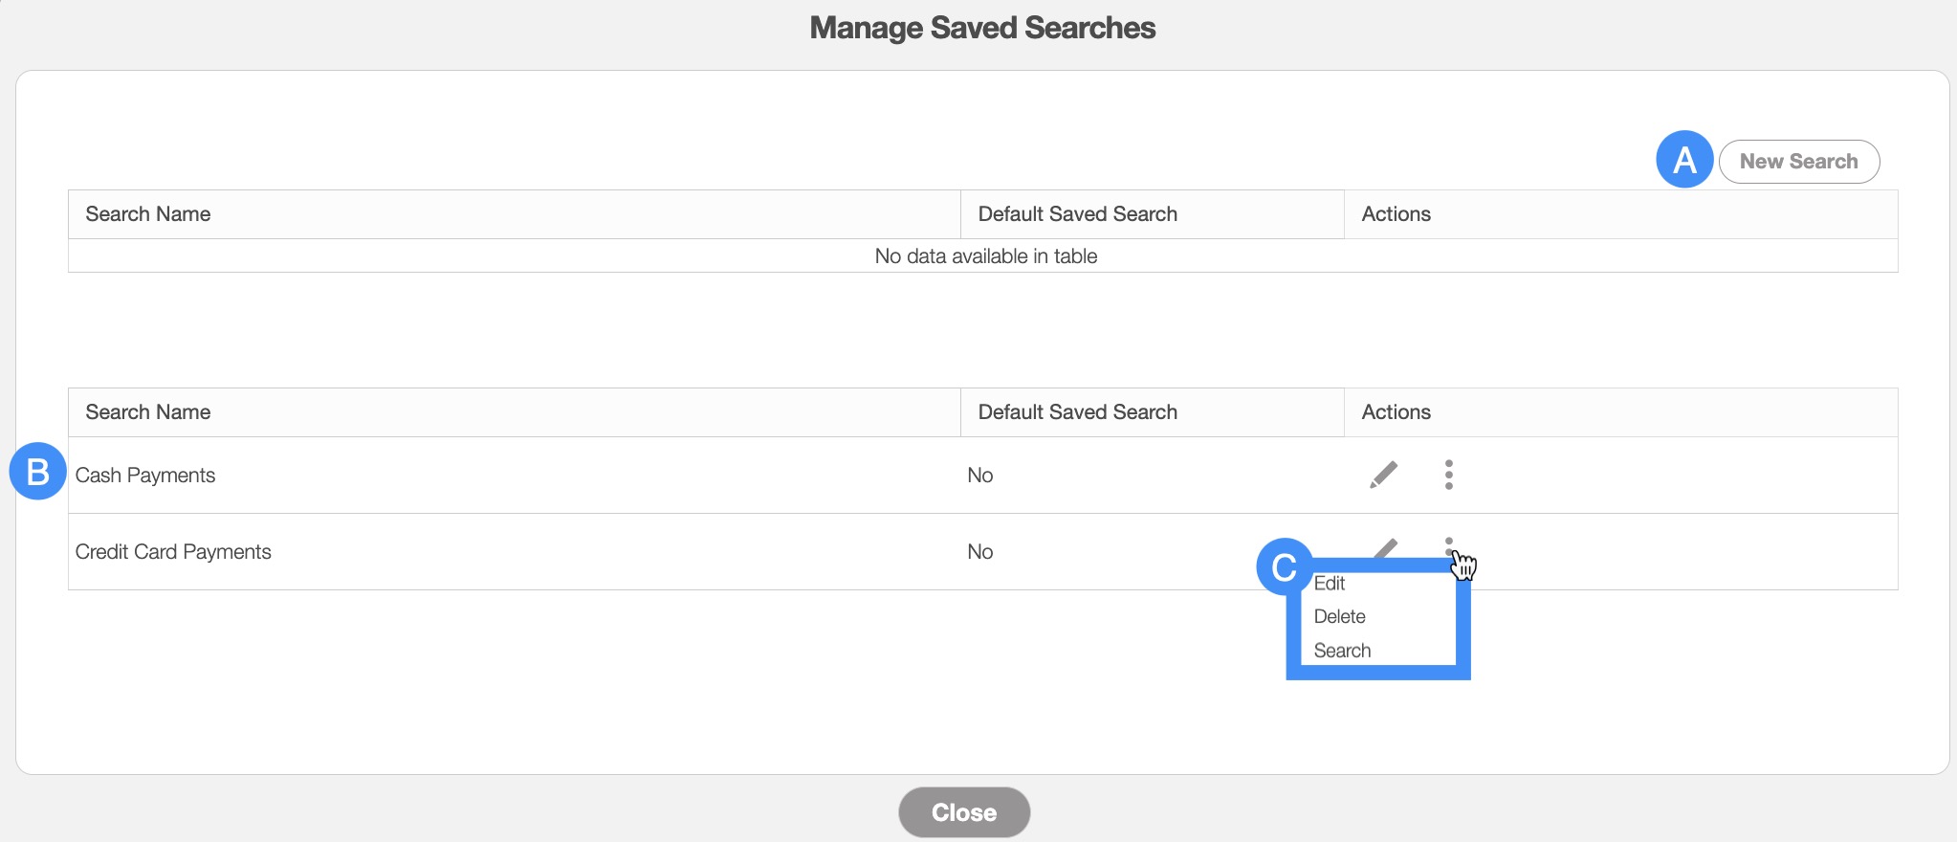The height and width of the screenshot is (842, 1957).
Task: Click the three-dot menu for Credit Card Payments
Action: (1449, 543)
